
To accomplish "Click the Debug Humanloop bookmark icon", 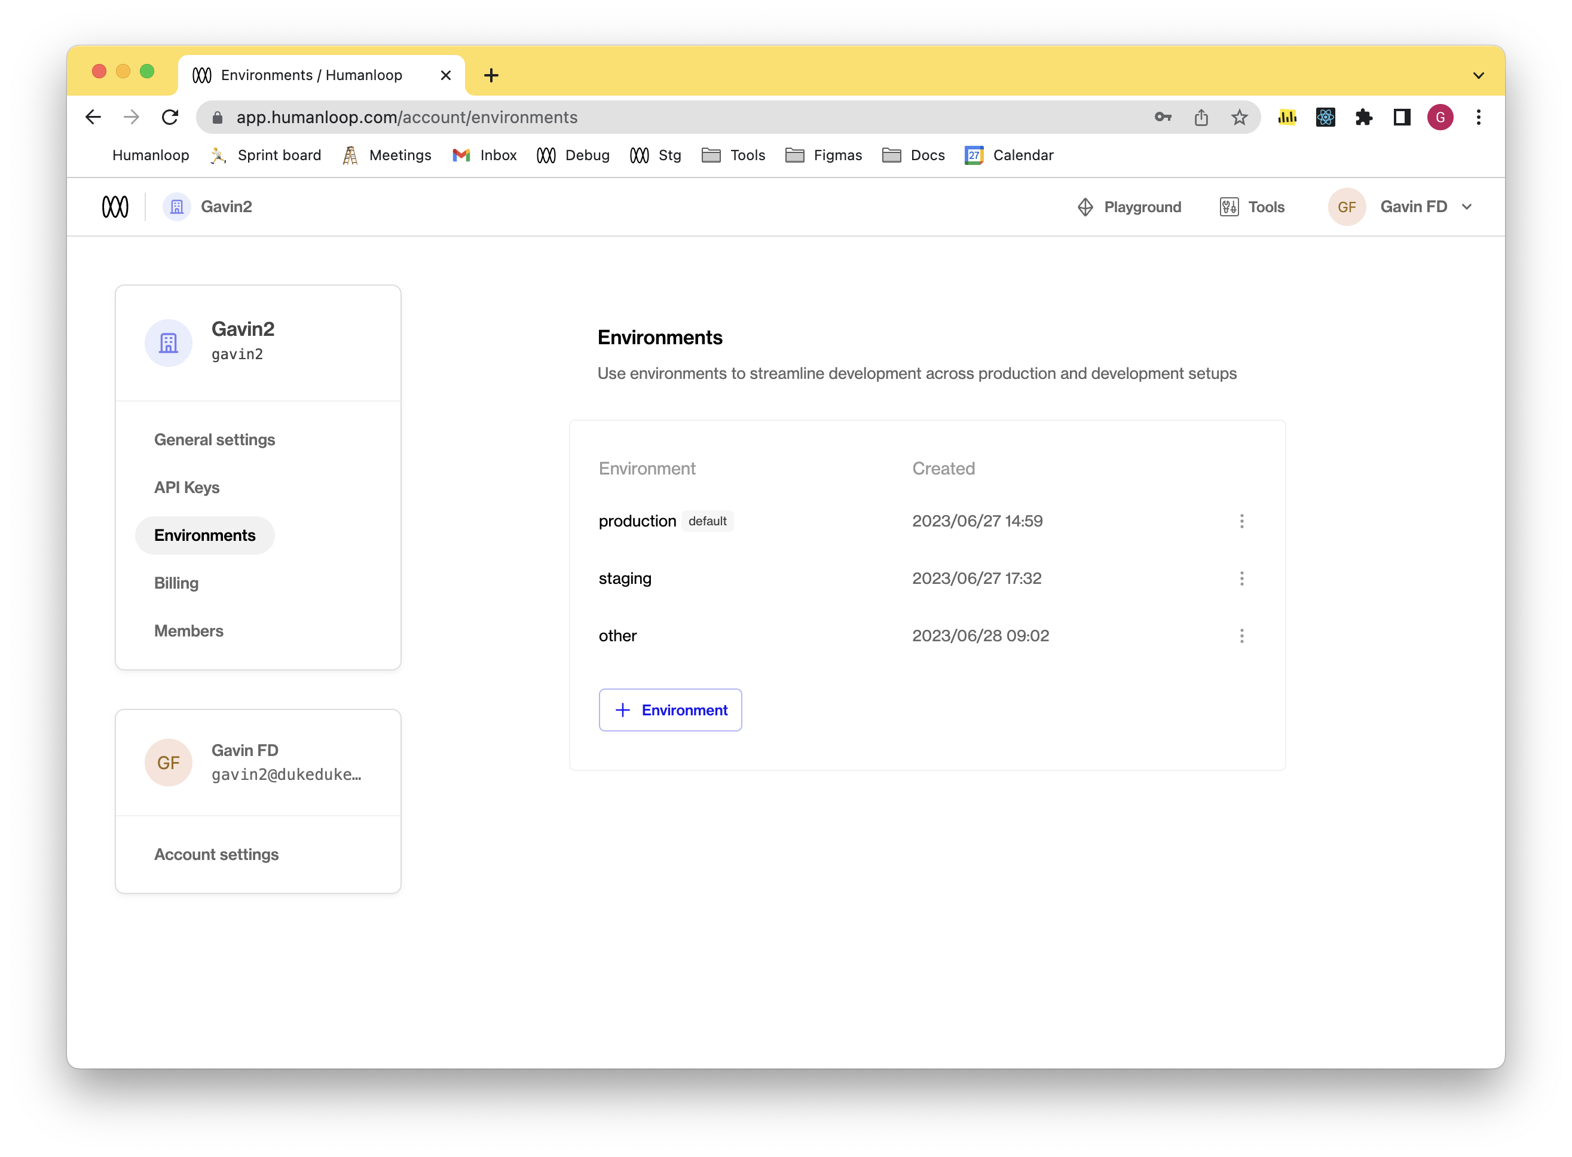I will coord(546,155).
